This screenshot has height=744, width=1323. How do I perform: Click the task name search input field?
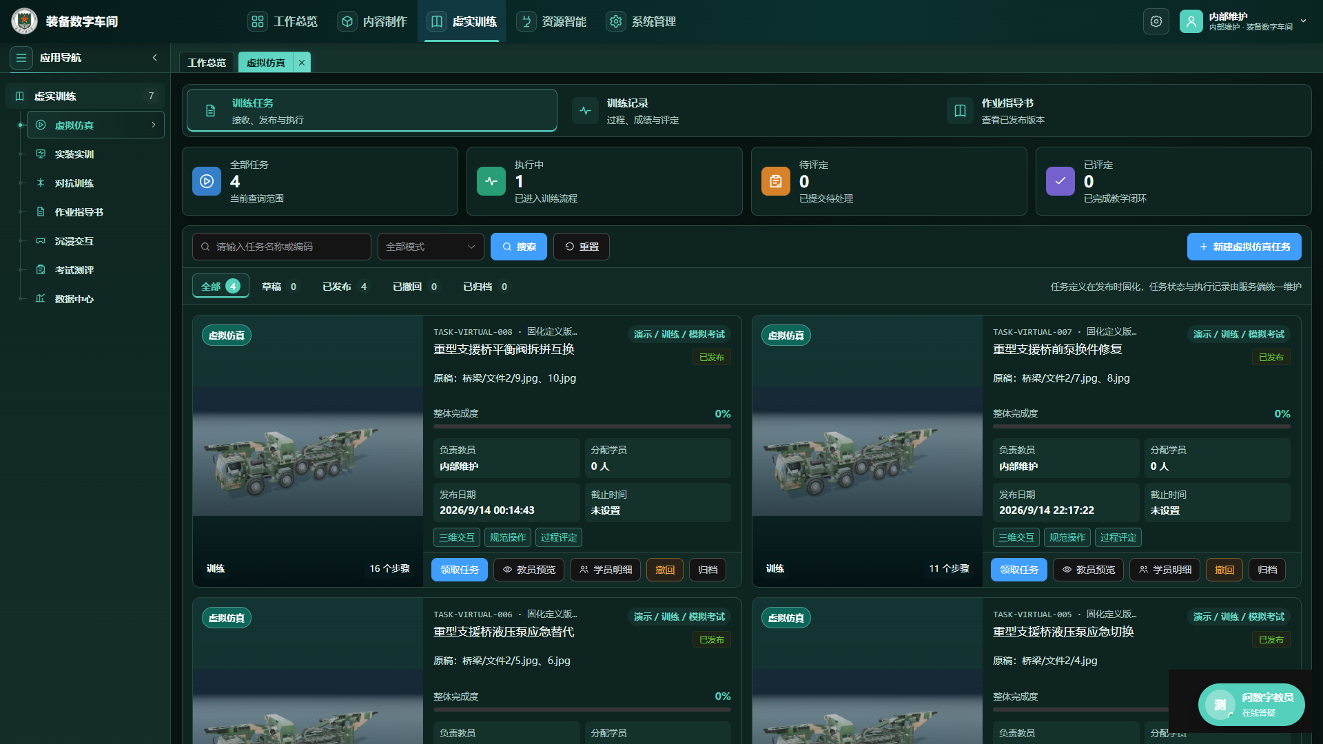tap(282, 247)
